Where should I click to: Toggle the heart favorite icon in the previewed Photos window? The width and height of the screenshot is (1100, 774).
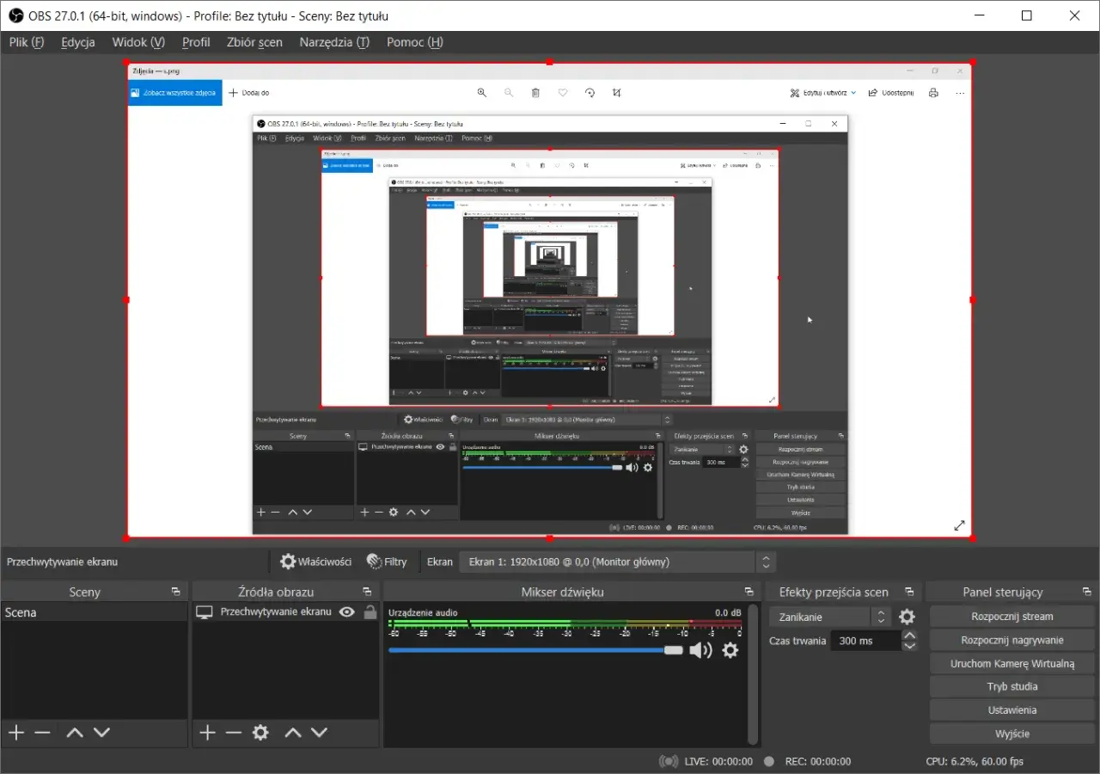click(563, 93)
